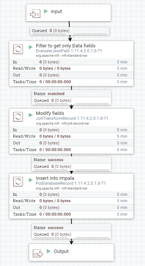Click the running status icon on Output port

49,251
